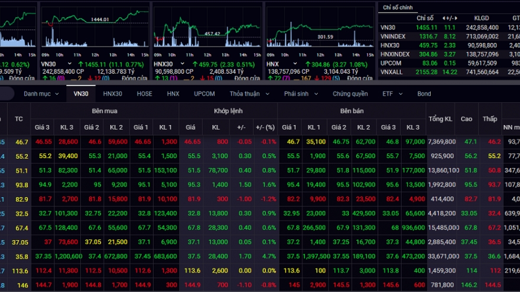
Task: Click matched price 95.3
Action: [x=194, y=185]
